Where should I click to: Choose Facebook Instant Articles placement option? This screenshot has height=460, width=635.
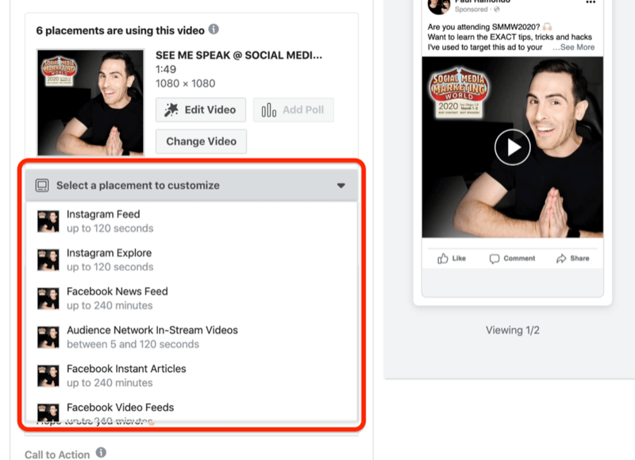tap(191, 376)
